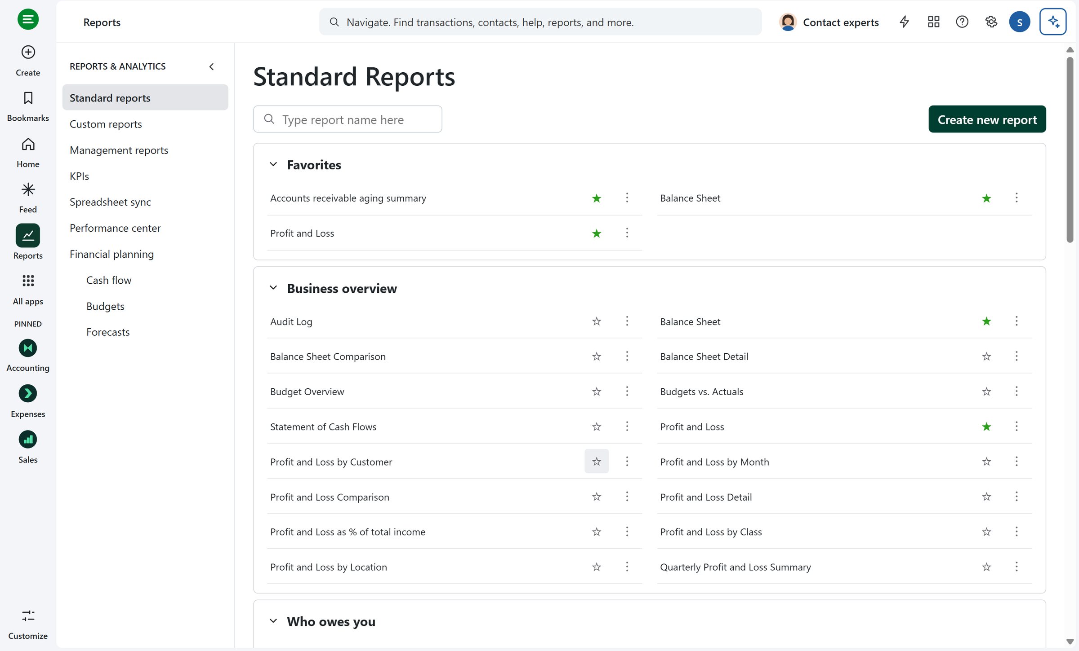Open pinned Accounting app
Image resolution: width=1079 pixels, height=651 pixels.
click(28, 348)
